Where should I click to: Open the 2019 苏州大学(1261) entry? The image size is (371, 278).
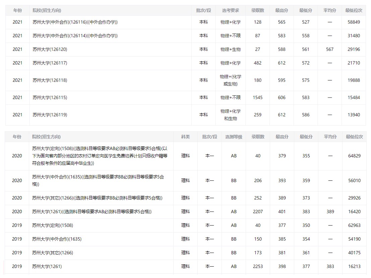47,266
